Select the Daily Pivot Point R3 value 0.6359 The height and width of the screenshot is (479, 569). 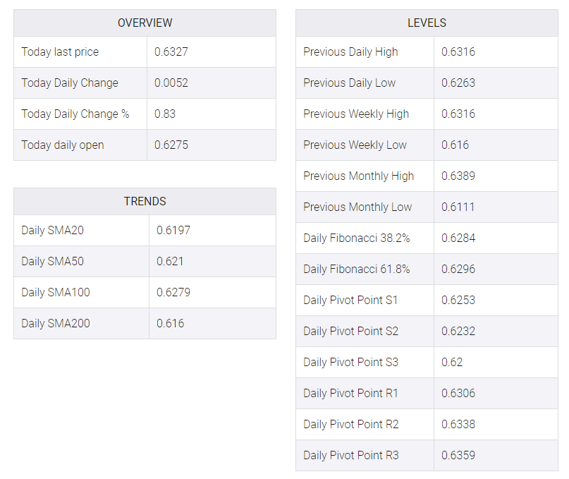click(x=458, y=455)
